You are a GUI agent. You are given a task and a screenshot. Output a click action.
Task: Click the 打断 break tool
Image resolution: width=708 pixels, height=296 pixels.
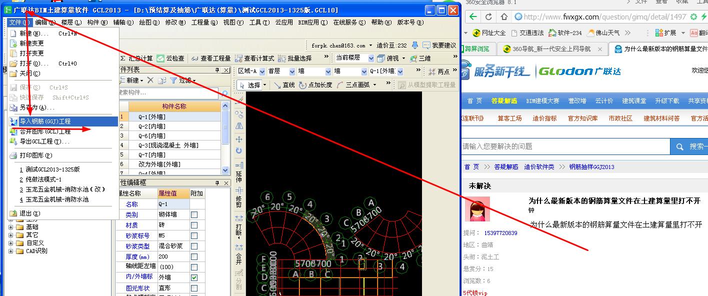[x=239, y=226]
